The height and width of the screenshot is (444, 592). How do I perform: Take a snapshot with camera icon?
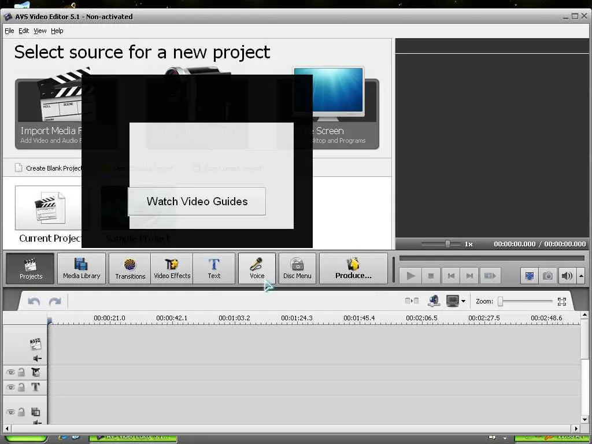[x=548, y=276]
